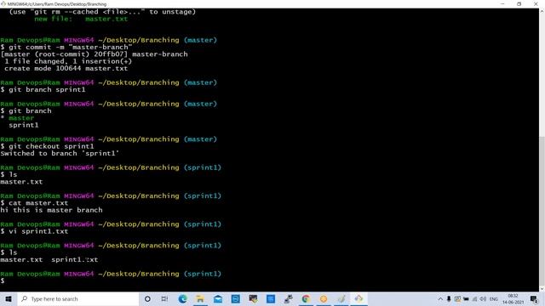
Task: Click the scrollbar down arrow
Action: coord(542,289)
